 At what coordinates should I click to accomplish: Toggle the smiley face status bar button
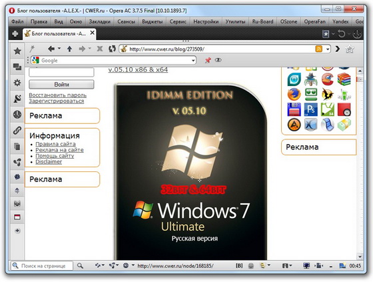(250, 265)
